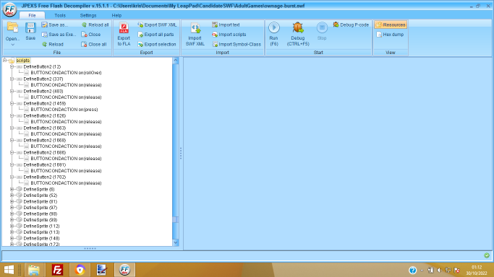The image size is (494, 277).
Task: Toggle the Resources view button
Action: (391, 25)
